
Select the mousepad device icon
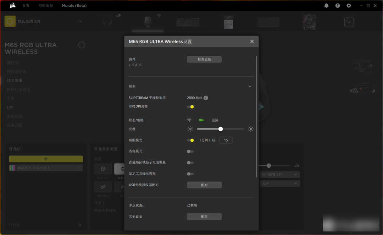(x=268, y=22)
